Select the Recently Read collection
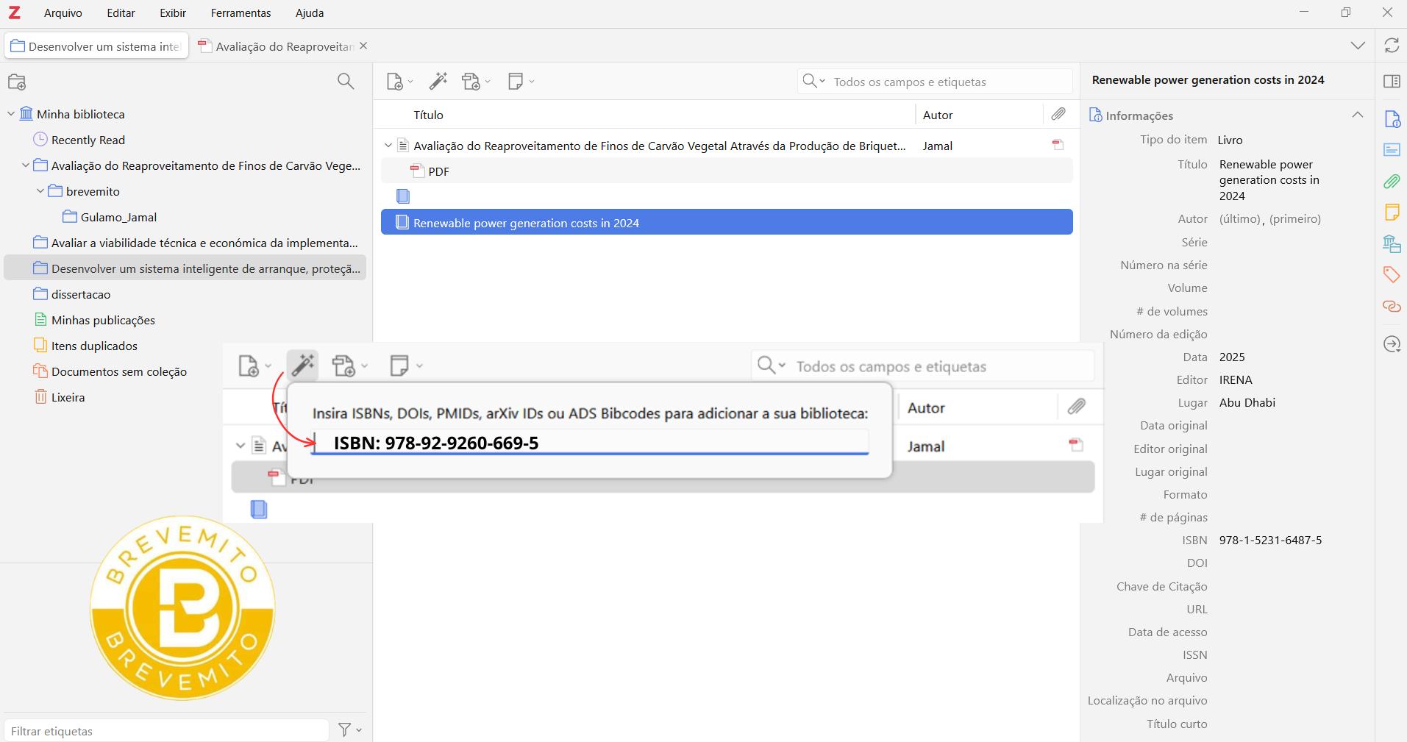The image size is (1407, 742). [88, 140]
